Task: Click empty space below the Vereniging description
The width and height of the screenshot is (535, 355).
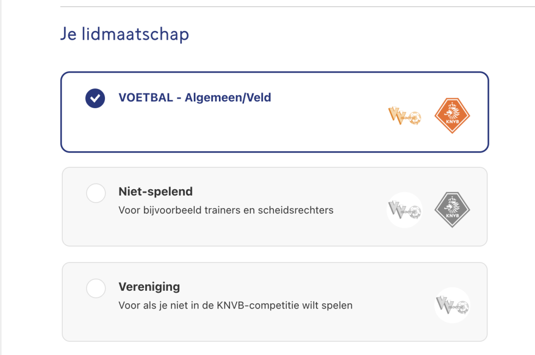Action: [235, 326]
